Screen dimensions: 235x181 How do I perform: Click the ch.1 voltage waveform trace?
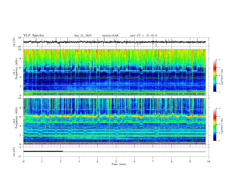click(x=114, y=42)
